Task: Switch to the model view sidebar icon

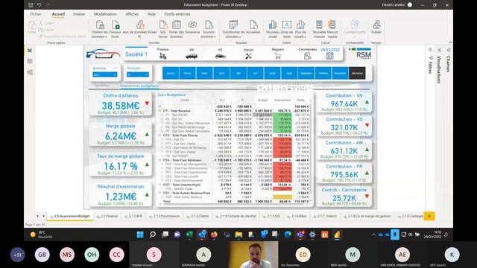Action: coord(30,73)
